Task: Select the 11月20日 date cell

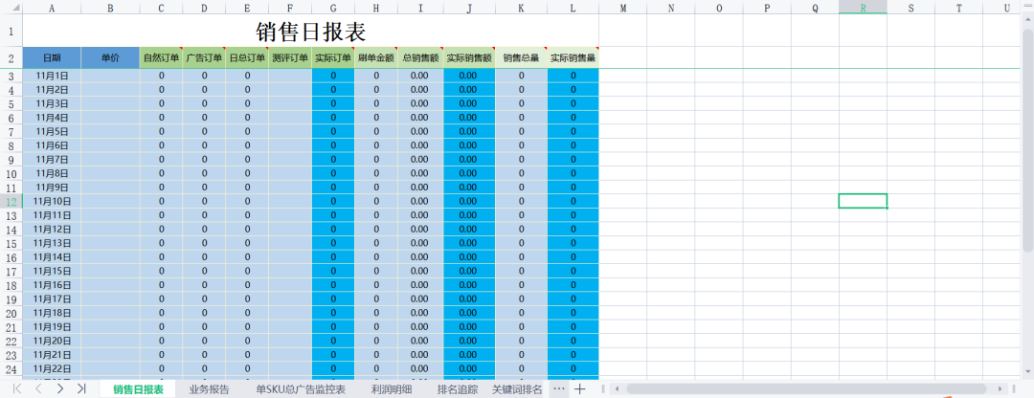Action: coord(52,341)
